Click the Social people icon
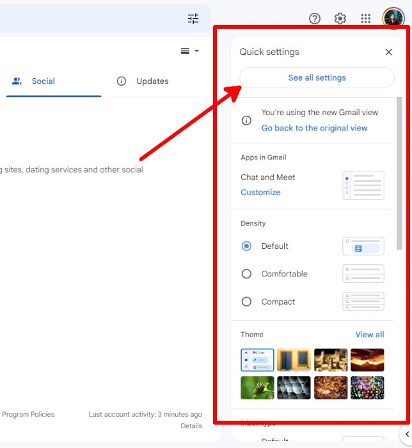 [x=17, y=81]
